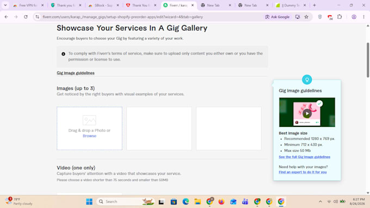This screenshot has height=208, width=370.
Task: Click the info icon in terms notice
Action: (x=63, y=54)
